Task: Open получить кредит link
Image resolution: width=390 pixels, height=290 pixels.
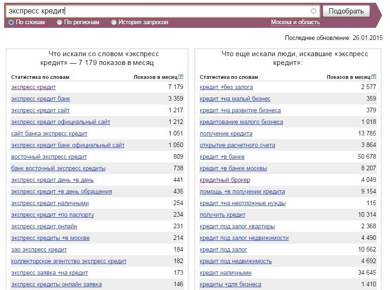Action: point(223,215)
